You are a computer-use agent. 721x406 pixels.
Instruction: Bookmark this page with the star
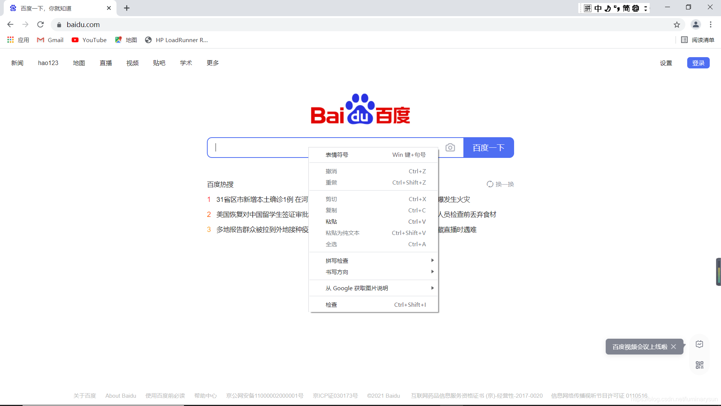pos(677,24)
